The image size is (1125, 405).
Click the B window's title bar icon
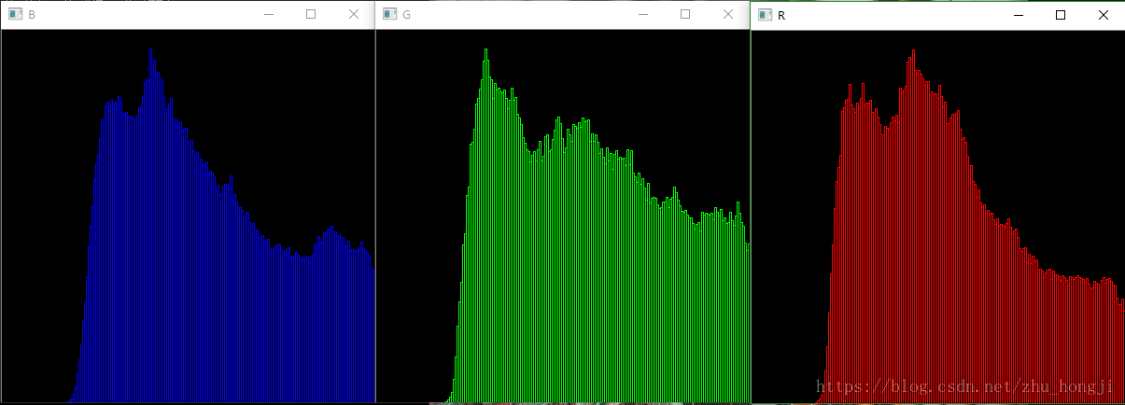pyautogui.click(x=15, y=15)
